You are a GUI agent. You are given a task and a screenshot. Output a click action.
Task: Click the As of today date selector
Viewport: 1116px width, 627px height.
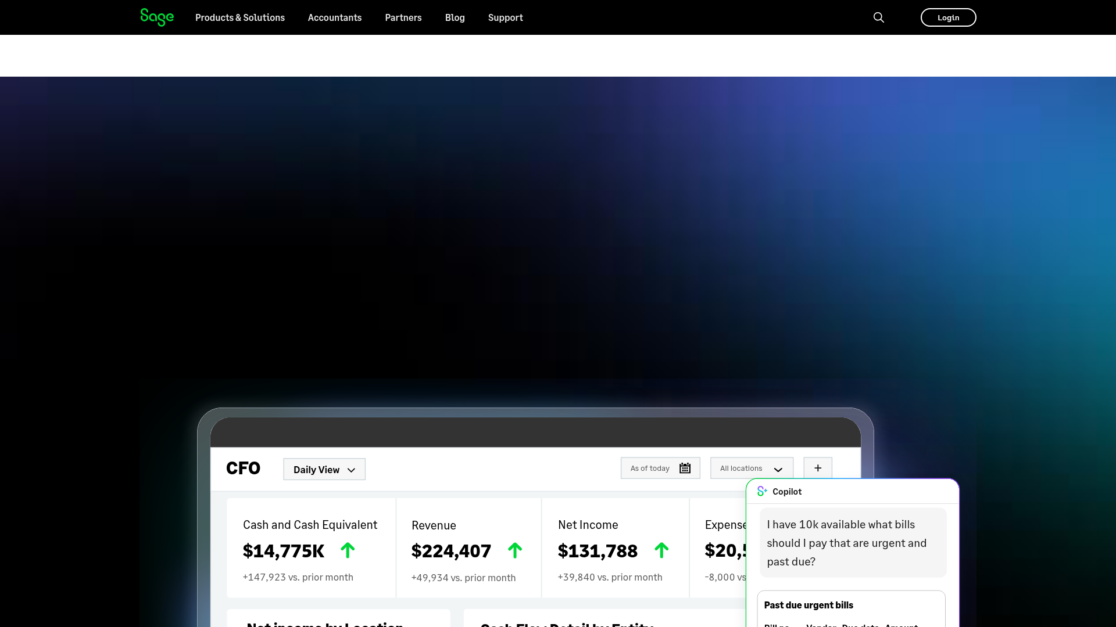(649, 468)
